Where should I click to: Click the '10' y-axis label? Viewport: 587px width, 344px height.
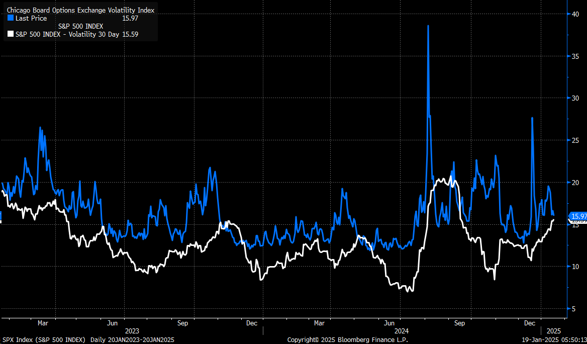point(575,267)
